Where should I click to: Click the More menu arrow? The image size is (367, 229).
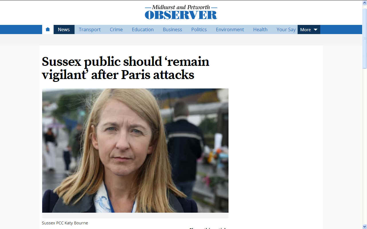tap(315, 30)
